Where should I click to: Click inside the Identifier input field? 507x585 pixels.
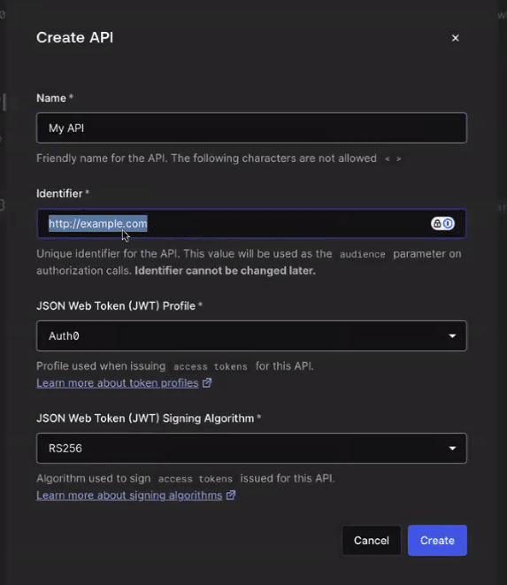point(251,224)
